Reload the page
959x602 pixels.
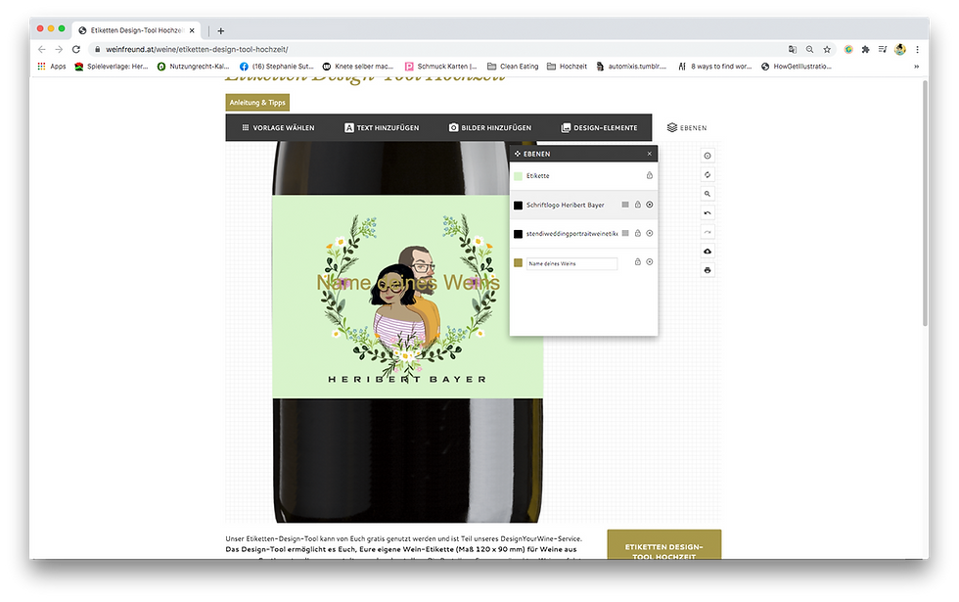pos(76,49)
